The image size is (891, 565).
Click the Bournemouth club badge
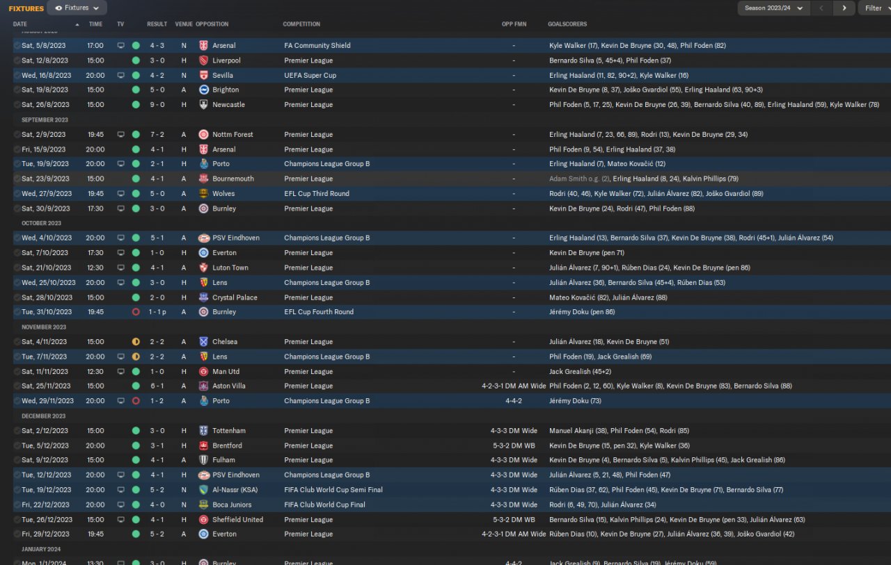tap(204, 179)
